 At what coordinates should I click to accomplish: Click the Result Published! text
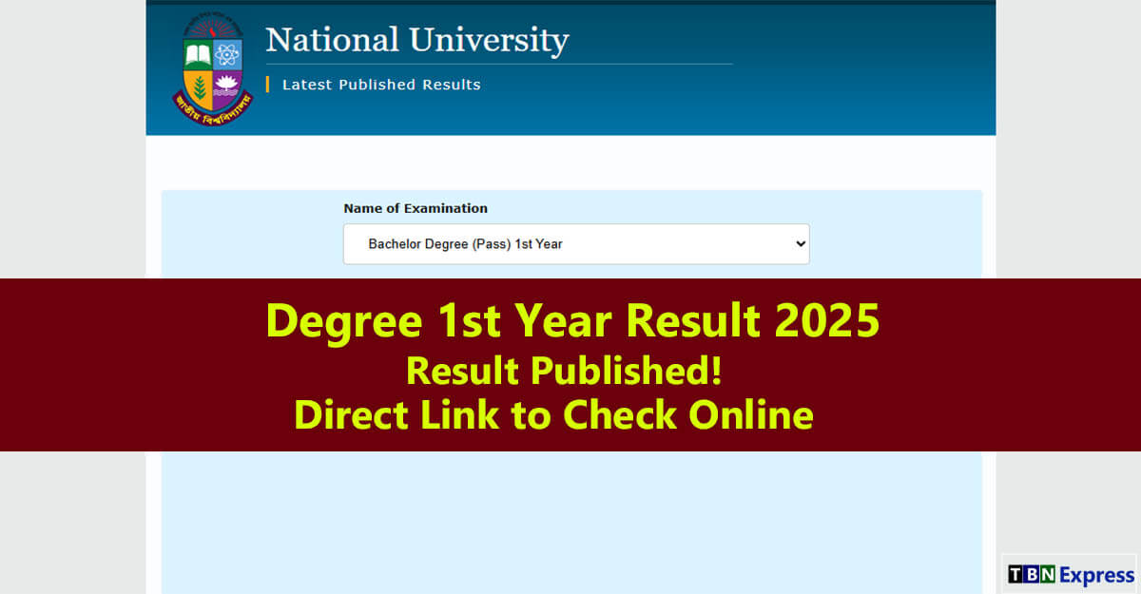click(x=564, y=370)
